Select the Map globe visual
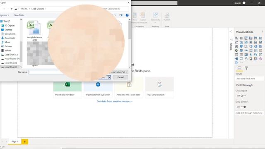 236,50
